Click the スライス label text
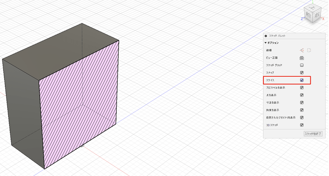This screenshot has width=329, height=176. [270, 80]
